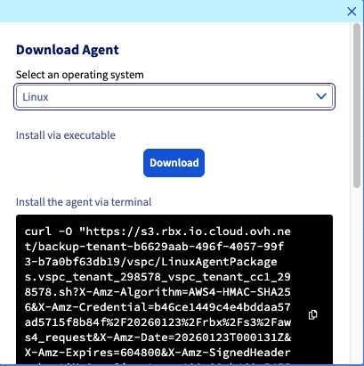The width and height of the screenshot is (364, 366).
Task: Click the 'Install the agent via terminal' text
Action: click(84, 202)
